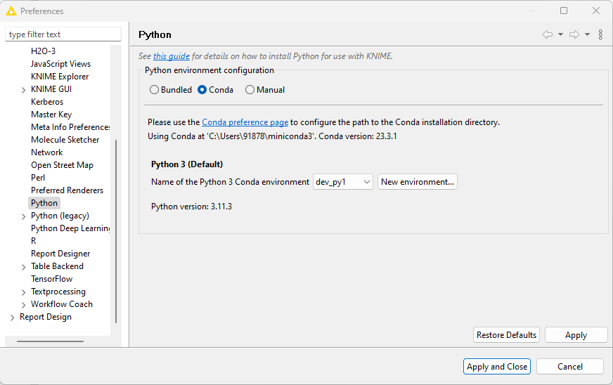Open the dev_py1 environment dropdown
613x385 pixels.
pos(343,182)
